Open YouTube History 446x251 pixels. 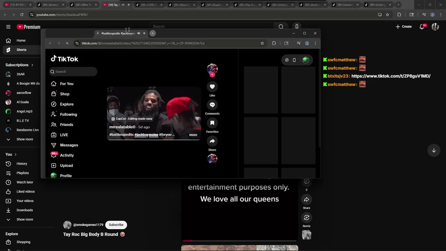tap(22, 163)
